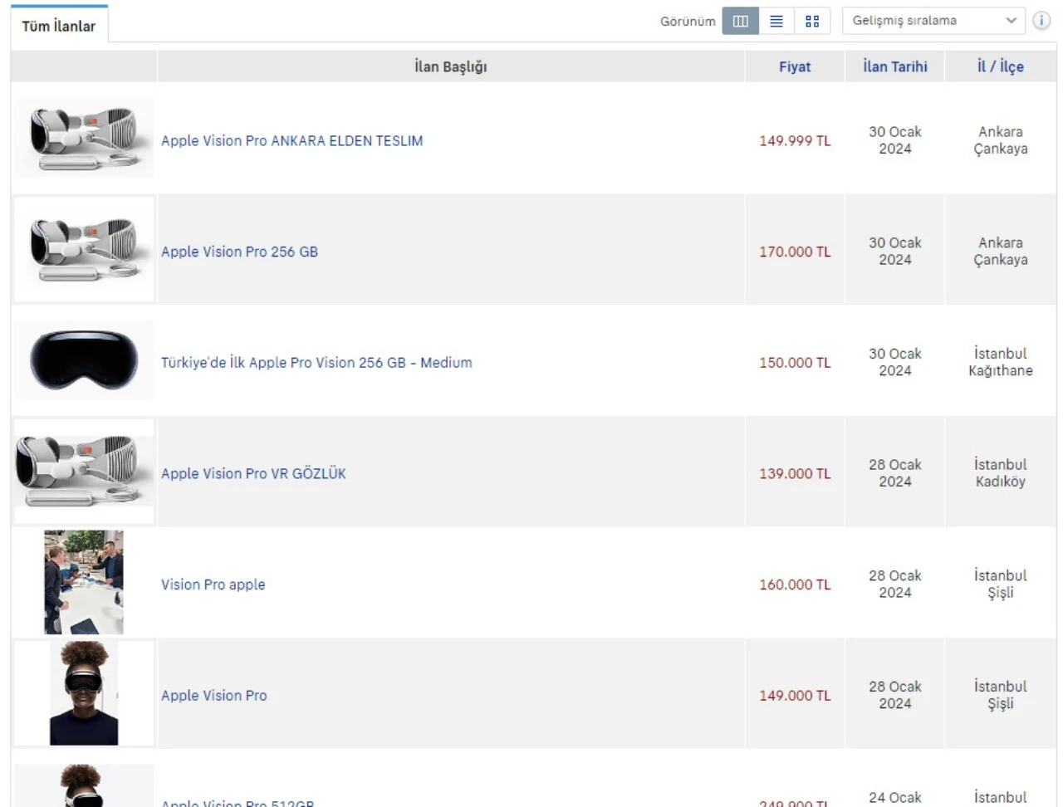
Task: Click thumbnail of ANKARA ELDEN TESLİM listing
Action: click(x=84, y=138)
